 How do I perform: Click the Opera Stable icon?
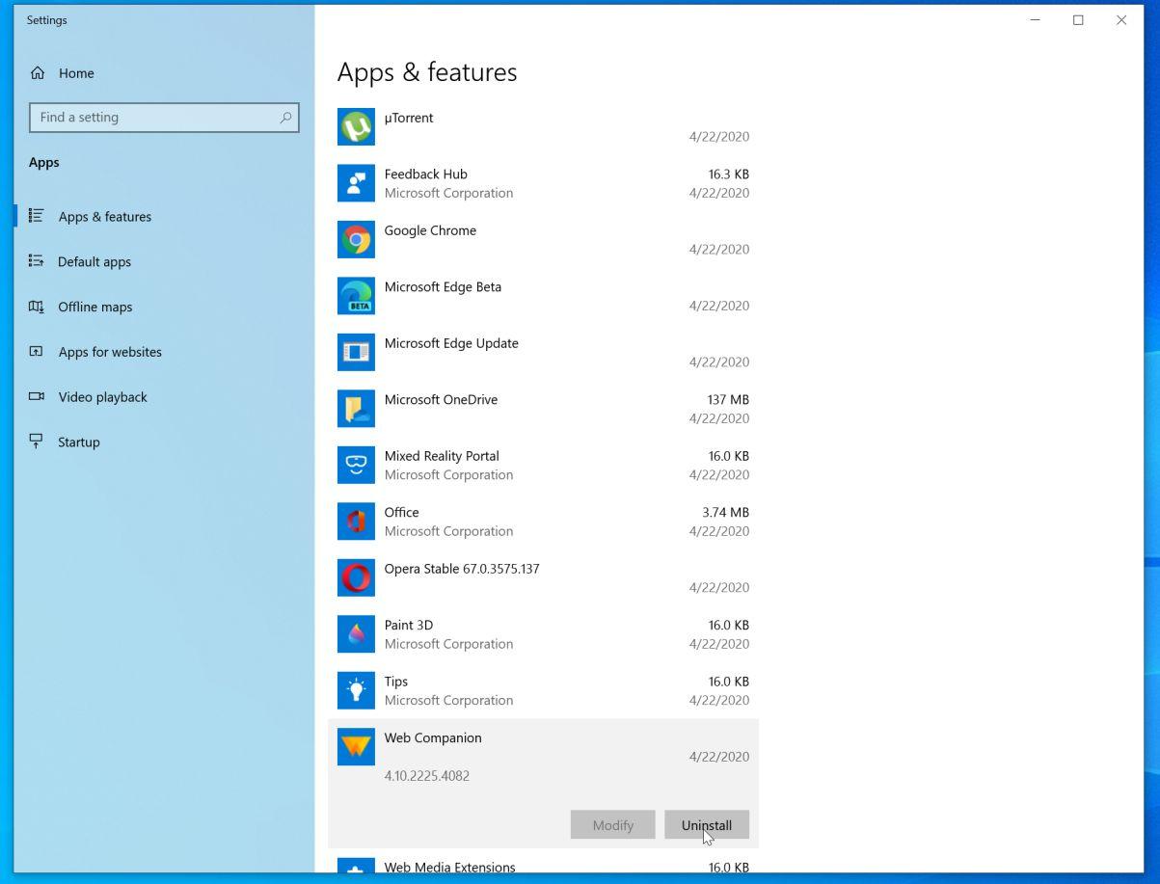tap(356, 578)
